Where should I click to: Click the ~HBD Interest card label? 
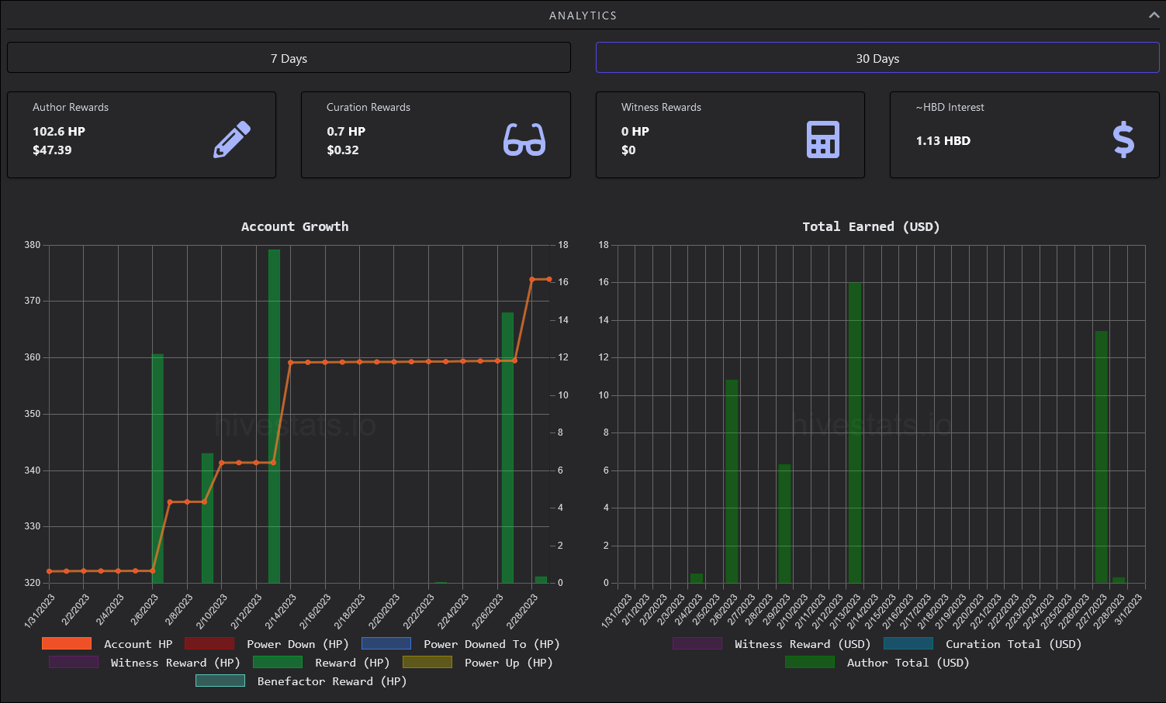pyautogui.click(x=950, y=107)
